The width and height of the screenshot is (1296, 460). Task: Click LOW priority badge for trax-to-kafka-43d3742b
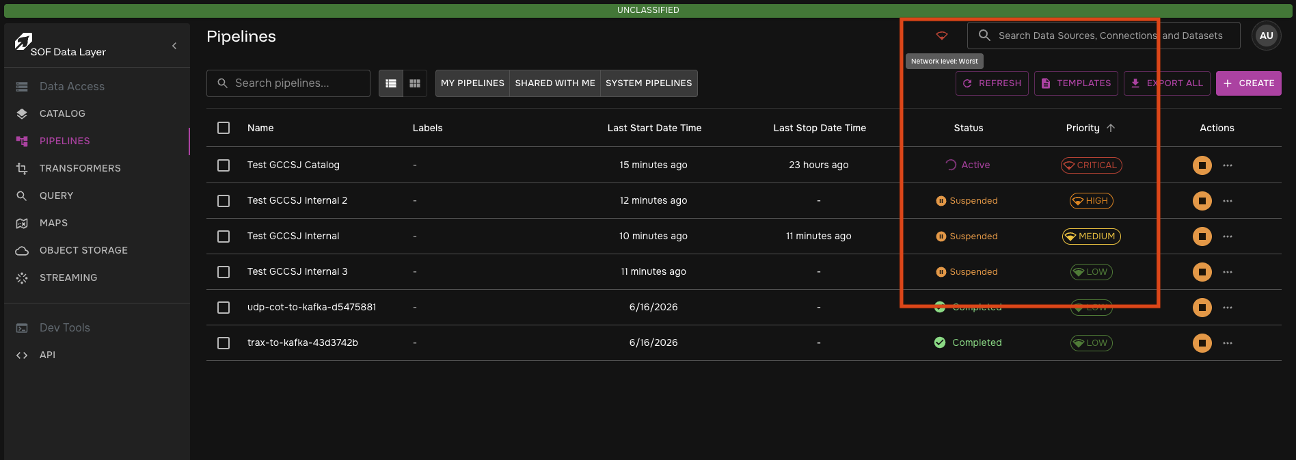[x=1091, y=342]
